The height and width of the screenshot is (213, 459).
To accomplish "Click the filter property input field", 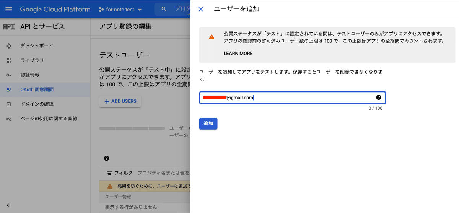I will click(x=164, y=173).
